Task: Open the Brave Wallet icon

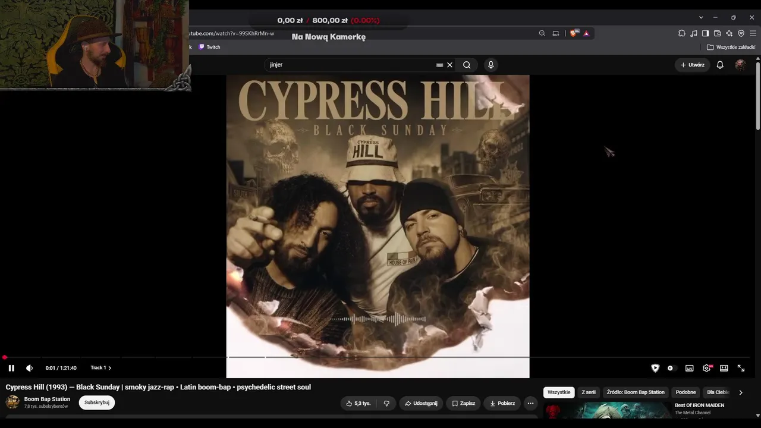Action: click(717, 33)
